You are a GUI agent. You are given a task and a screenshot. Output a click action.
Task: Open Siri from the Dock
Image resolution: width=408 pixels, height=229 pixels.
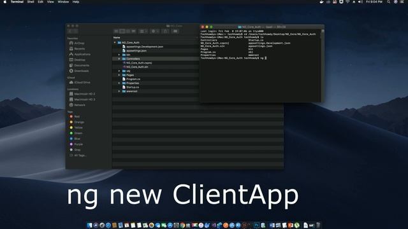tap(96, 225)
